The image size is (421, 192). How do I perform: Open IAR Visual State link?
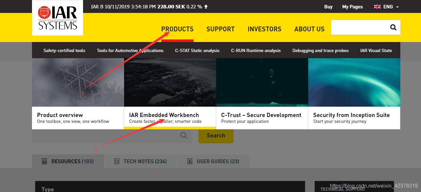376,50
